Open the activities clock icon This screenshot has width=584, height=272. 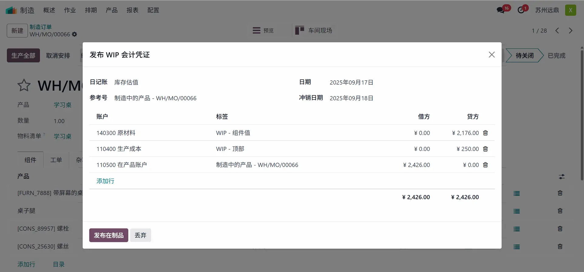pos(521,10)
